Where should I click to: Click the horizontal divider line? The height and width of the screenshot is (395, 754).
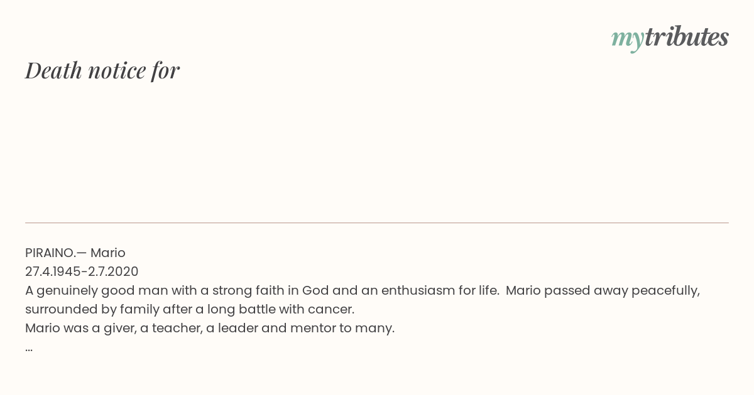click(377, 223)
